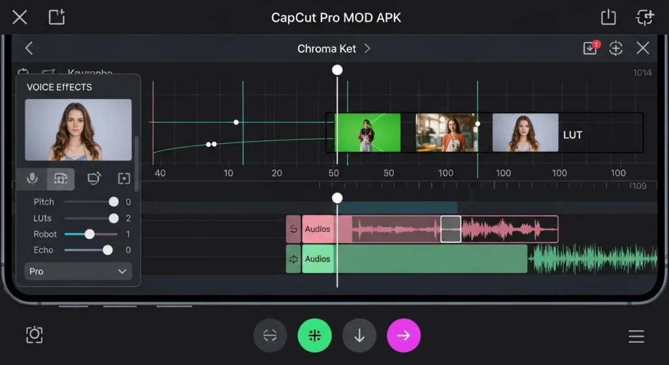669x365 pixels.
Task: Click the add-frame icon at top right
Action: click(644, 17)
